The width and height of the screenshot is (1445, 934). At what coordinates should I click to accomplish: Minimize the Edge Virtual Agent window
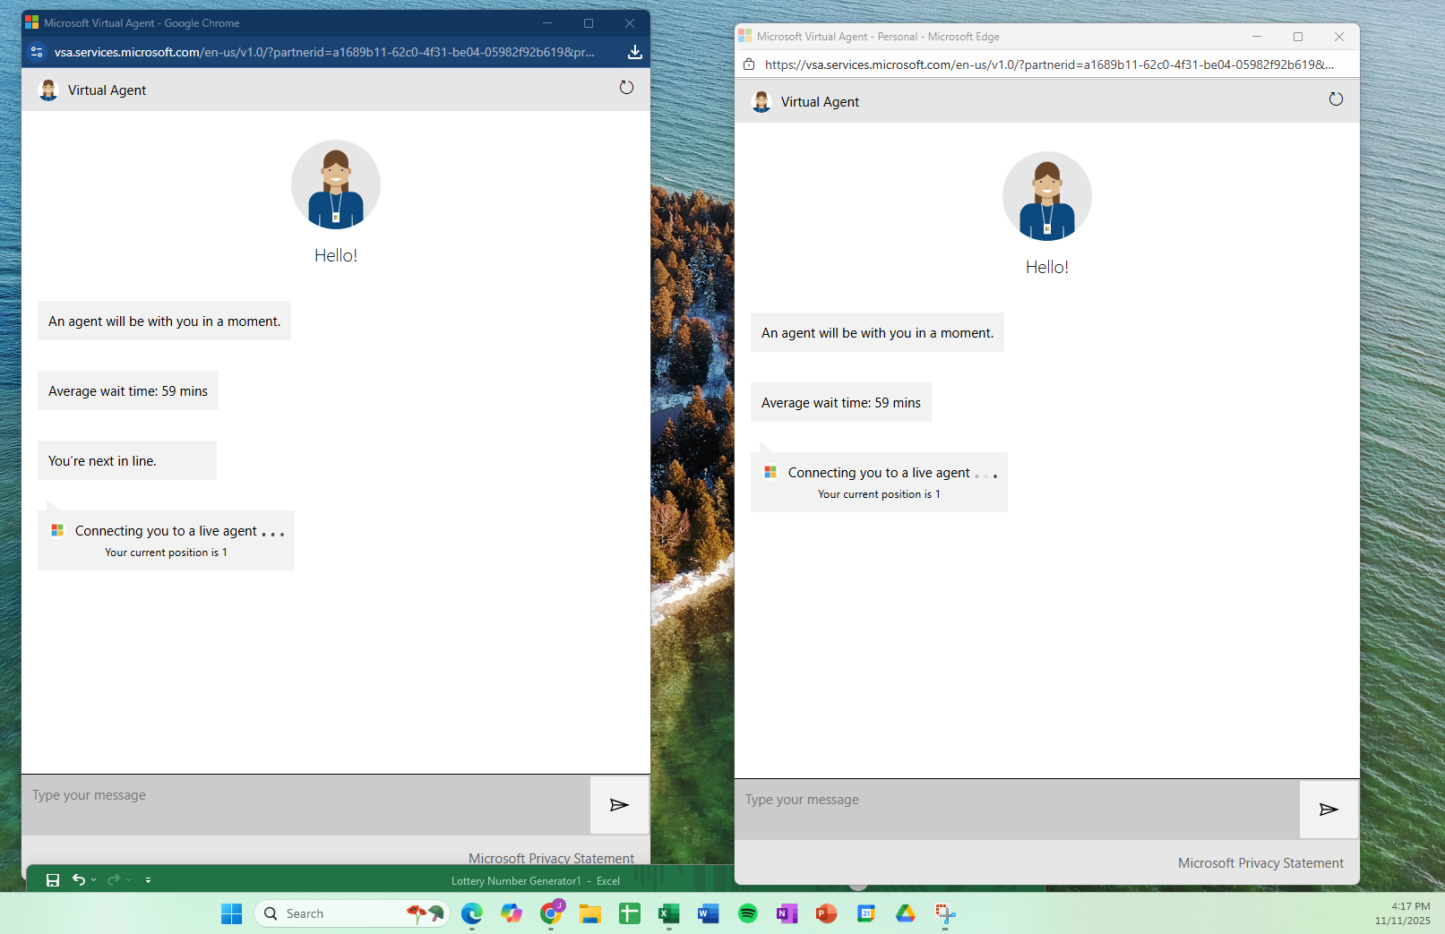click(1257, 37)
